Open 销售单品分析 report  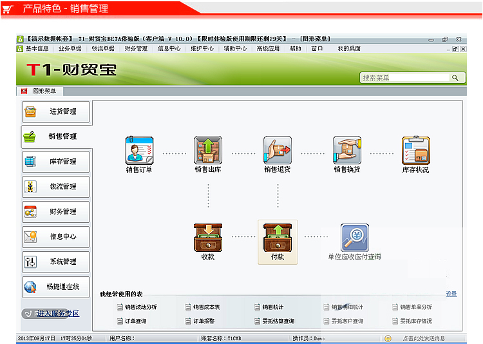pyautogui.click(x=412, y=307)
